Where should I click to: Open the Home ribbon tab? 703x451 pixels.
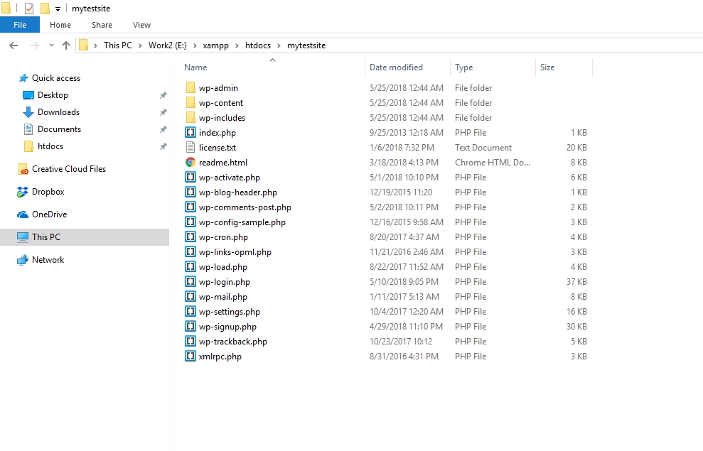(60, 25)
